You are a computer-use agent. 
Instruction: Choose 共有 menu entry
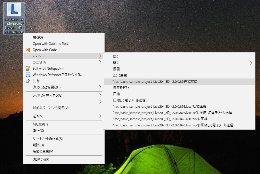[x=64, y=81]
